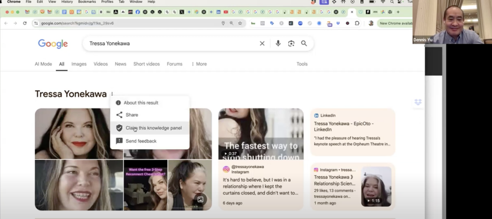Open the smiling-in-car photo thumbnail
The width and height of the screenshot is (492, 219).
tap(78, 185)
